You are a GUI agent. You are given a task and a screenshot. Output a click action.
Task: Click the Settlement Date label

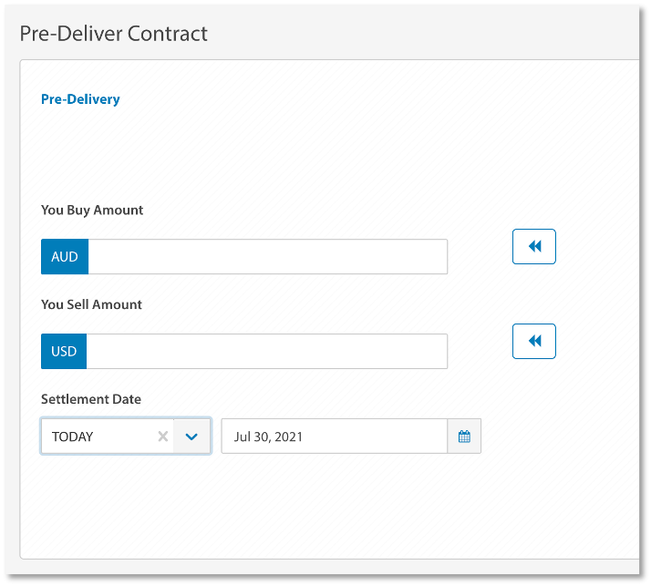coord(91,399)
